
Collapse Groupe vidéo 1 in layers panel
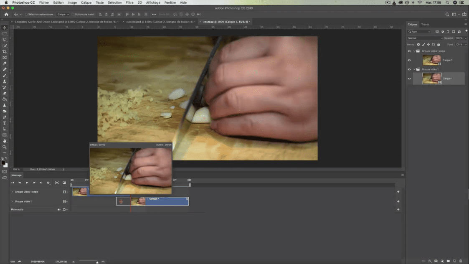(414, 69)
